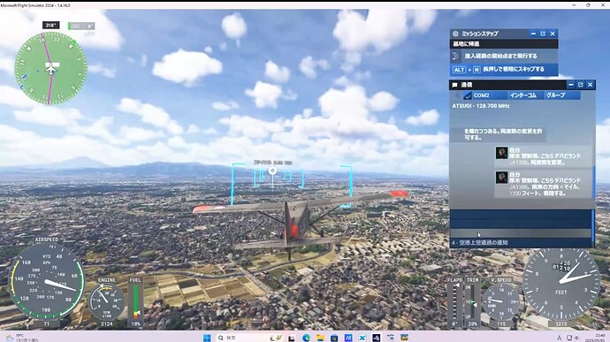This screenshot has width=610, height=342.
Task: Pop out the Communications panel
Action: [x=581, y=85]
